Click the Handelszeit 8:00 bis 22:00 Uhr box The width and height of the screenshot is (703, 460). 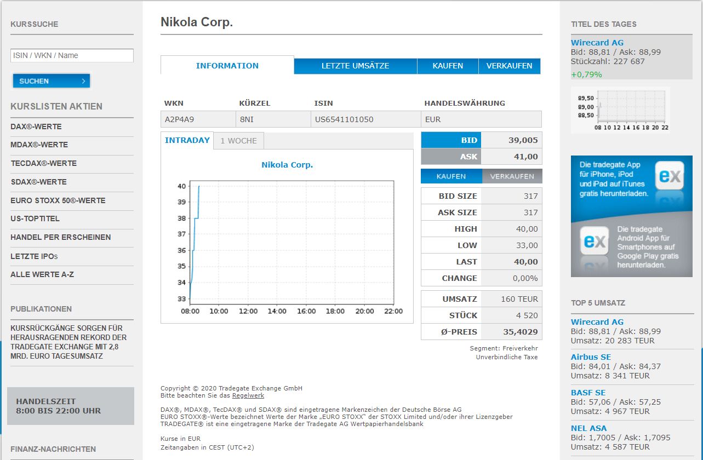coord(71,406)
